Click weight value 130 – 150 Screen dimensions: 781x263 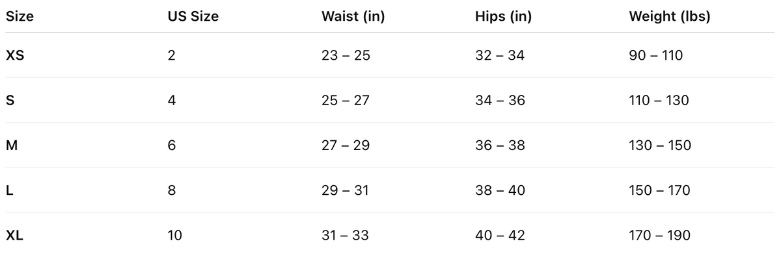tap(659, 145)
